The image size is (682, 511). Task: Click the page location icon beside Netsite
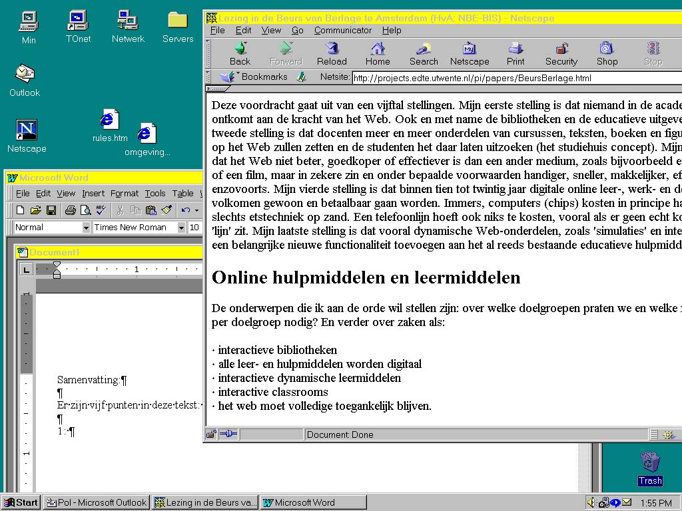(x=301, y=77)
